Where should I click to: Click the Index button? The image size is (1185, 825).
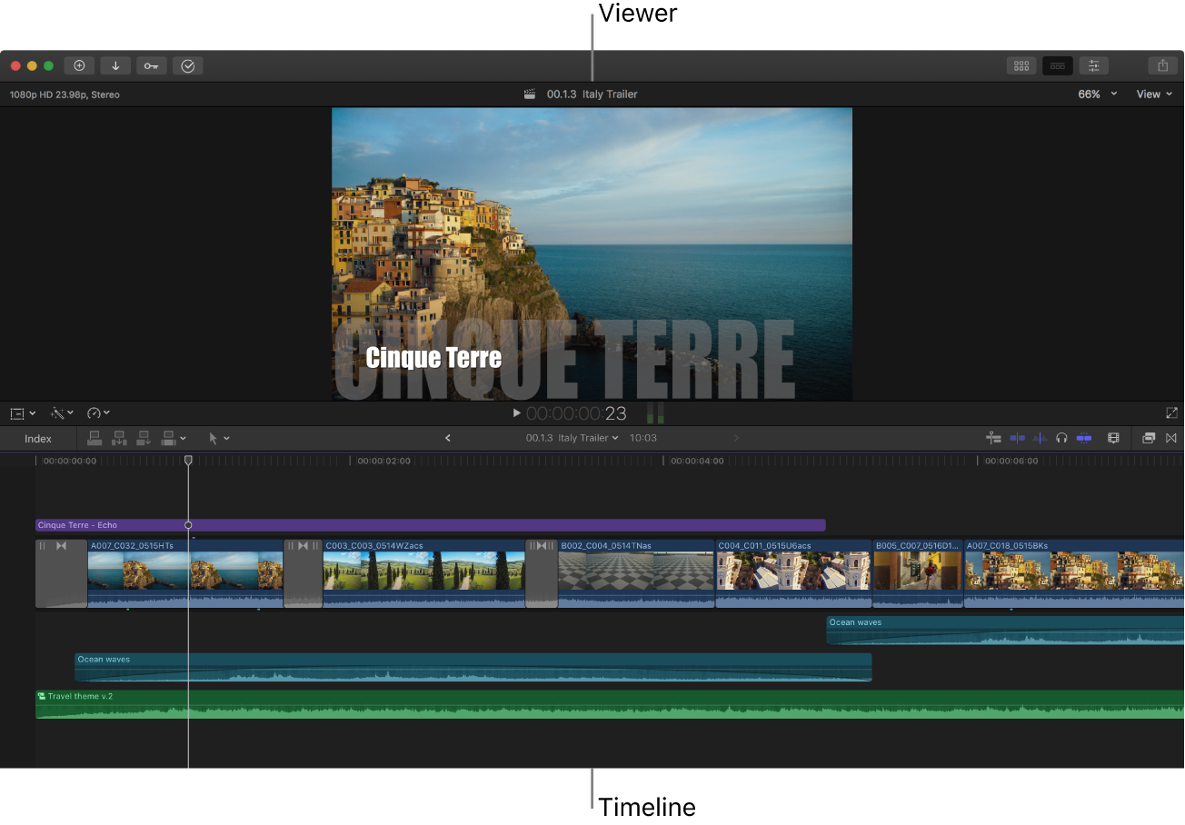37,438
